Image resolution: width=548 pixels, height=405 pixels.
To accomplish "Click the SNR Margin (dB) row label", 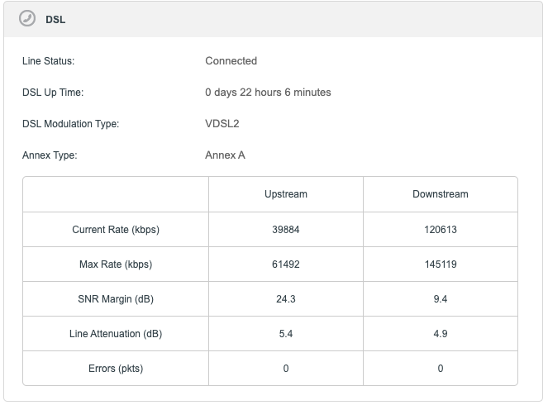I will 116,299.
